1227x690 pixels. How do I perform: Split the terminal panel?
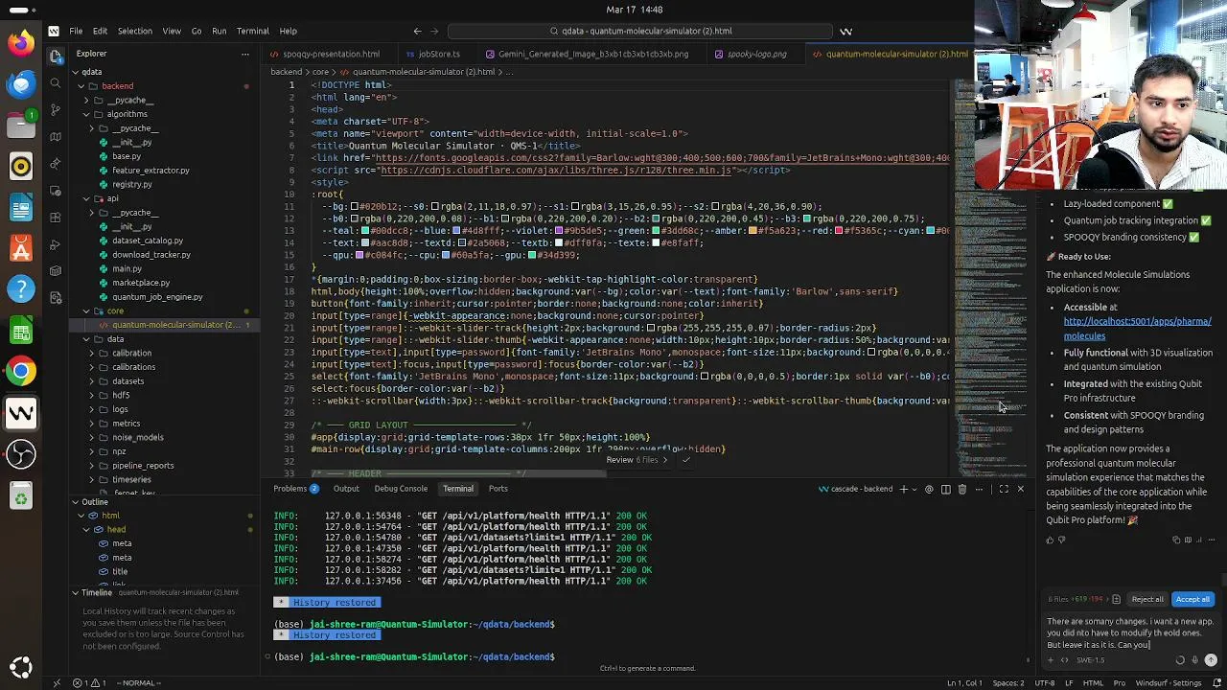[945, 489]
